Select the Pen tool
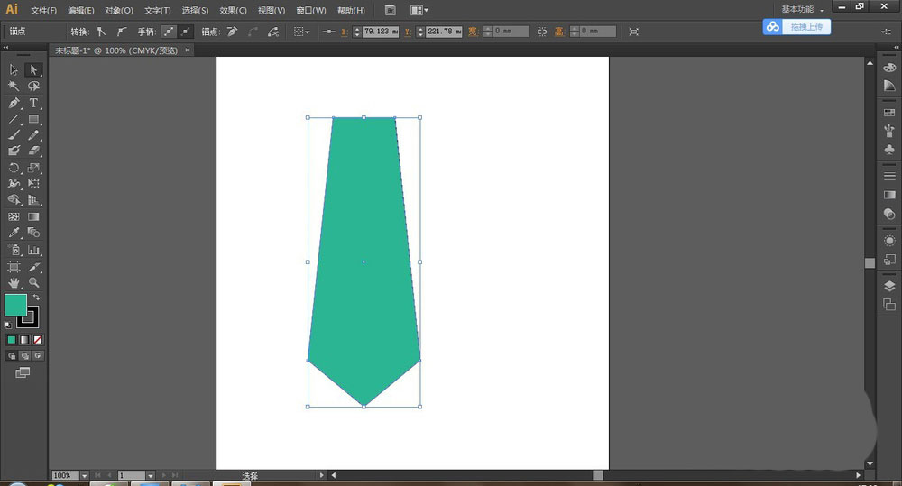Screen dimensions: 902x486 [14, 103]
